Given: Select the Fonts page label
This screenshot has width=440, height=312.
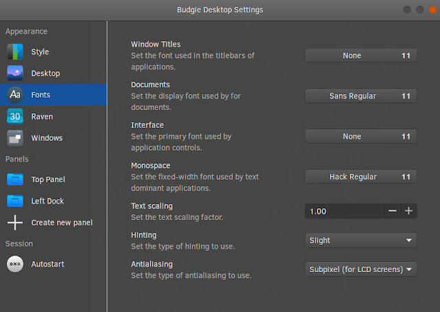Looking at the screenshot, I should [41, 95].
